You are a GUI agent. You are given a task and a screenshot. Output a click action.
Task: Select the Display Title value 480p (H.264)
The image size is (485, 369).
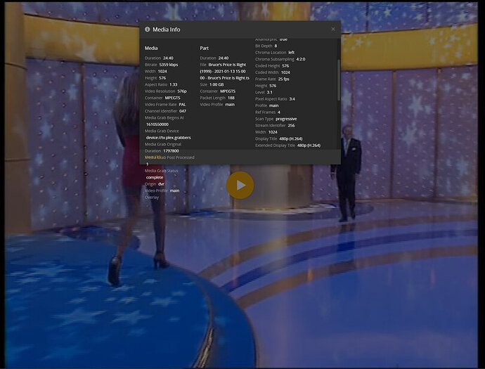click(x=291, y=139)
